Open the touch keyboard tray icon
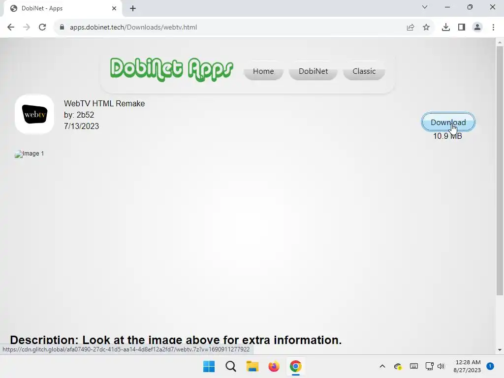 (413, 366)
